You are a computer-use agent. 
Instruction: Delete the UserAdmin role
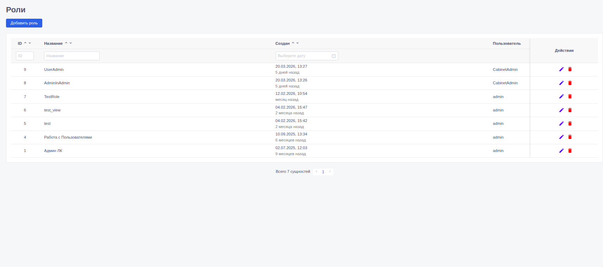pyautogui.click(x=570, y=69)
